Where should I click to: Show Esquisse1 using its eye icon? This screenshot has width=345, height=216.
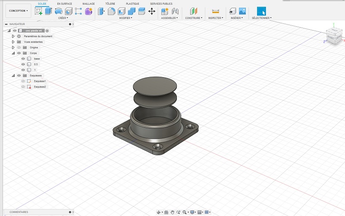click(23, 81)
